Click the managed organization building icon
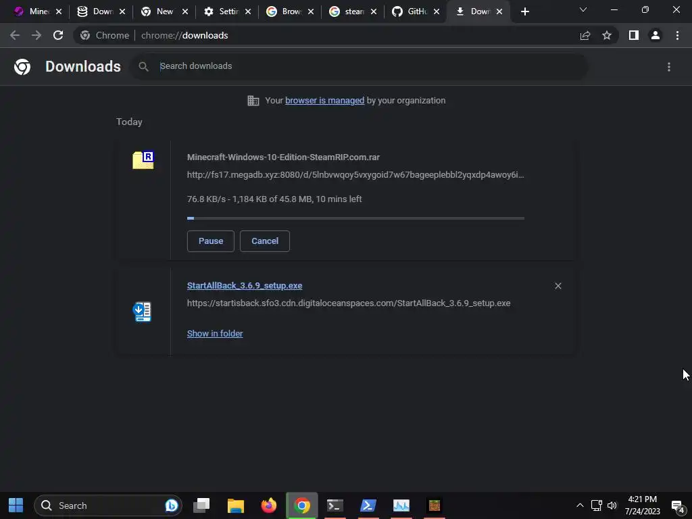The height and width of the screenshot is (519, 692). click(x=253, y=101)
